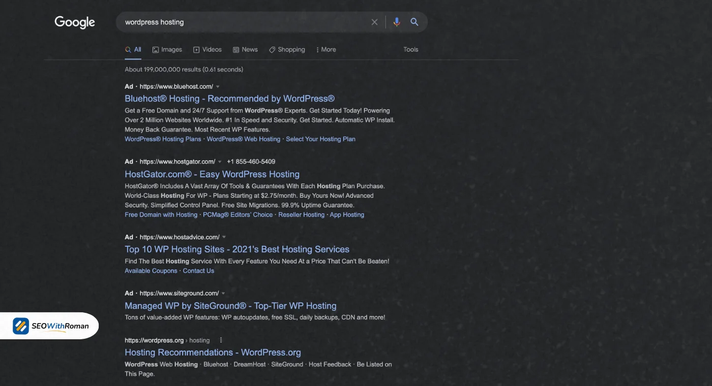Click the 'WordPress® Hosting Plans' sitelink

coord(163,139)
